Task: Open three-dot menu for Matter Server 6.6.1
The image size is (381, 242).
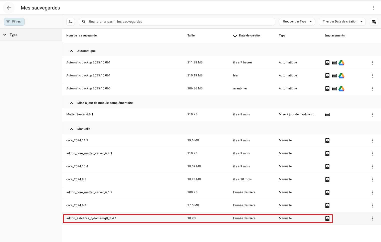Action: click(372, 115)
